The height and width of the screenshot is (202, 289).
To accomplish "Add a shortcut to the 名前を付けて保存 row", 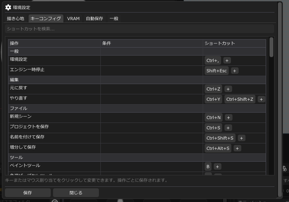I will (x=241, y=138).
